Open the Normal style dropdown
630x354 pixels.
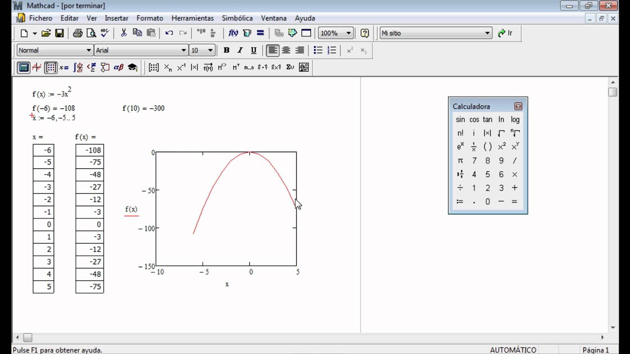[89, 50]
